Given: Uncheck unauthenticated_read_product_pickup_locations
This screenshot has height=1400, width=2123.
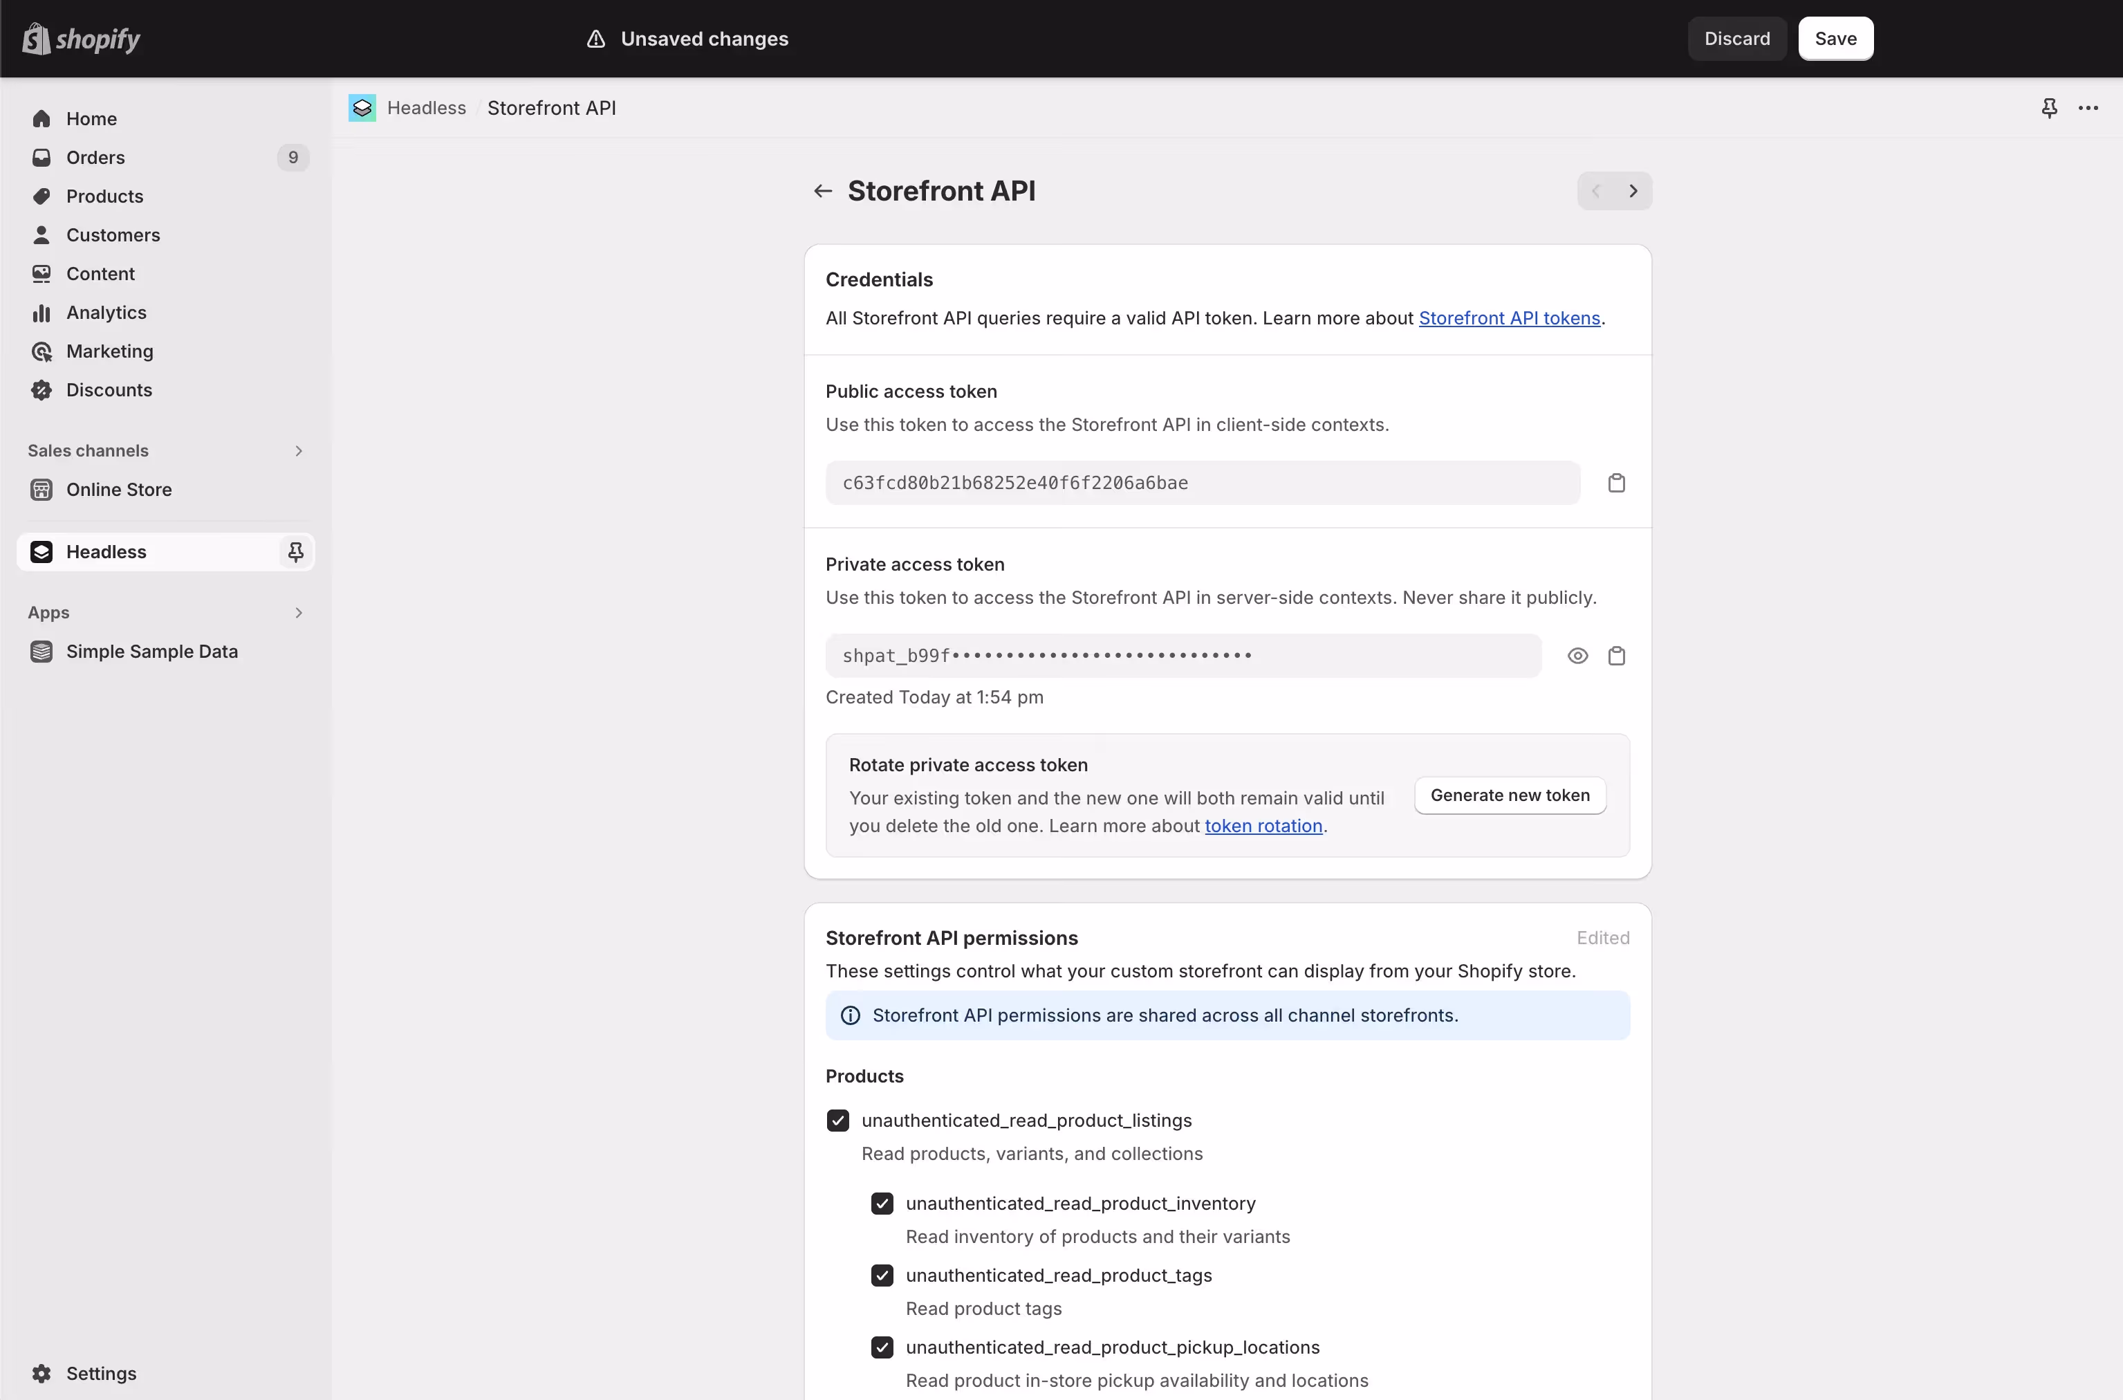Looking at the screenshot, I should [x=882, y=1347].
